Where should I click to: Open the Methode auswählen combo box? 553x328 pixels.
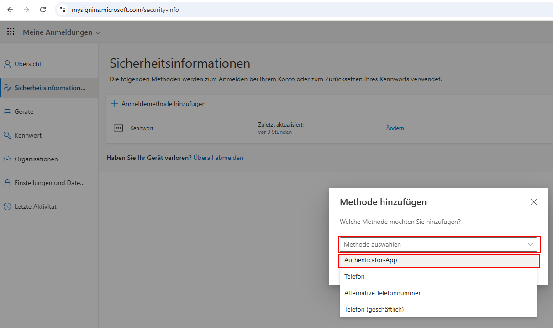pyautogui.click(x=438, y=244)
